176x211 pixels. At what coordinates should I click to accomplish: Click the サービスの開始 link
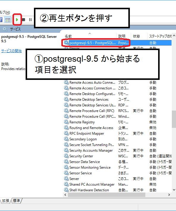pyautogui.click(x=11, y=51)
